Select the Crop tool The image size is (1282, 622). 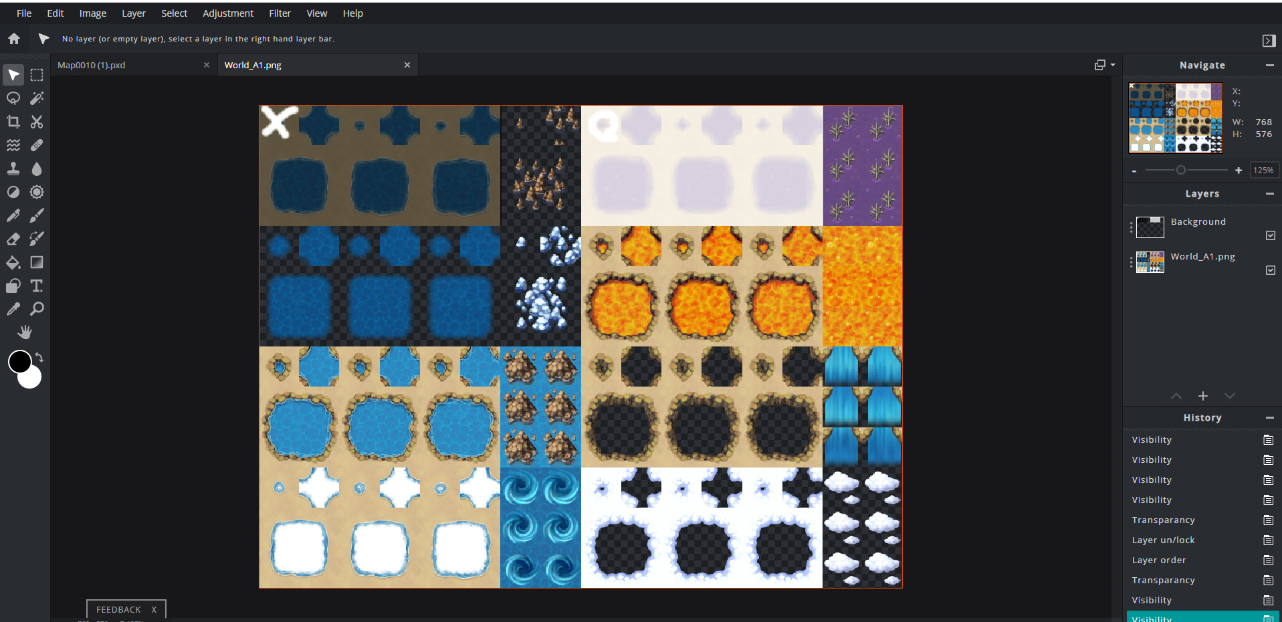[x=13, y=122]
